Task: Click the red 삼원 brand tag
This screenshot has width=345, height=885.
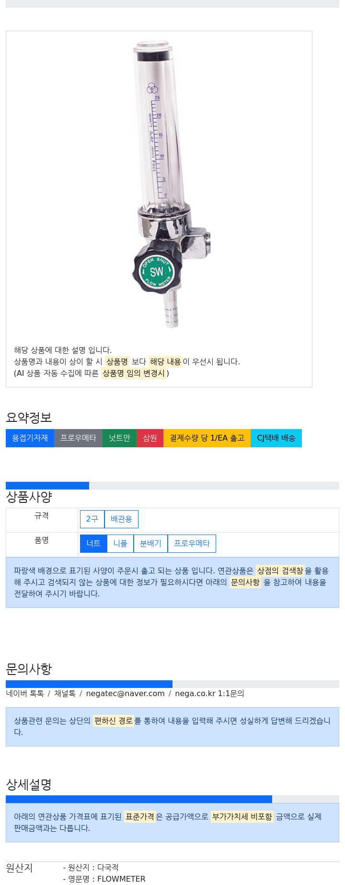Action: coord(150,438)
